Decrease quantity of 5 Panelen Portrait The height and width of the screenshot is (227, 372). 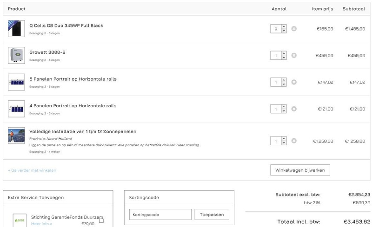click(284, 84)
